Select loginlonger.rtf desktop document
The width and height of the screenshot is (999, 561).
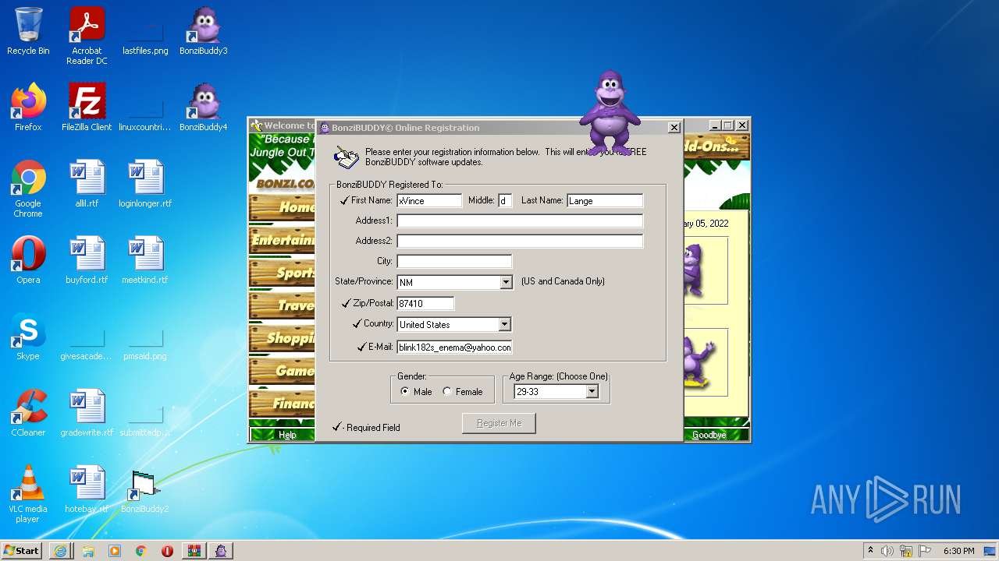tap(145, 184)
